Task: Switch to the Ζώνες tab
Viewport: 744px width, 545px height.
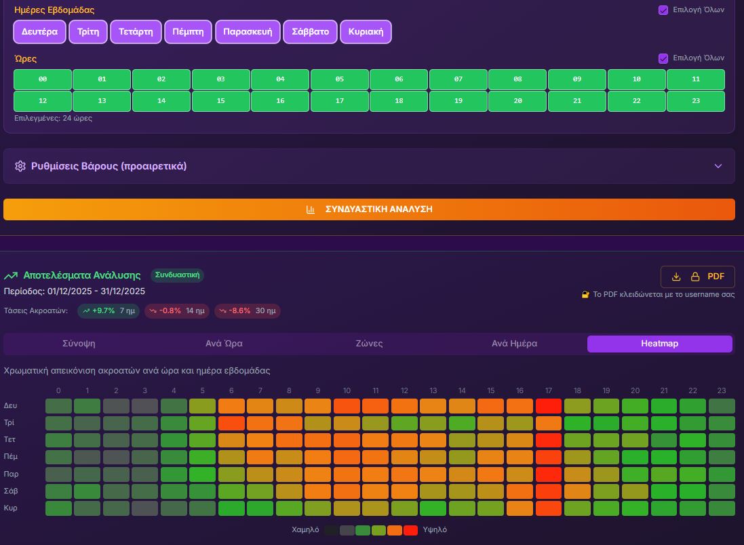Action: click(x=369, y=344)
